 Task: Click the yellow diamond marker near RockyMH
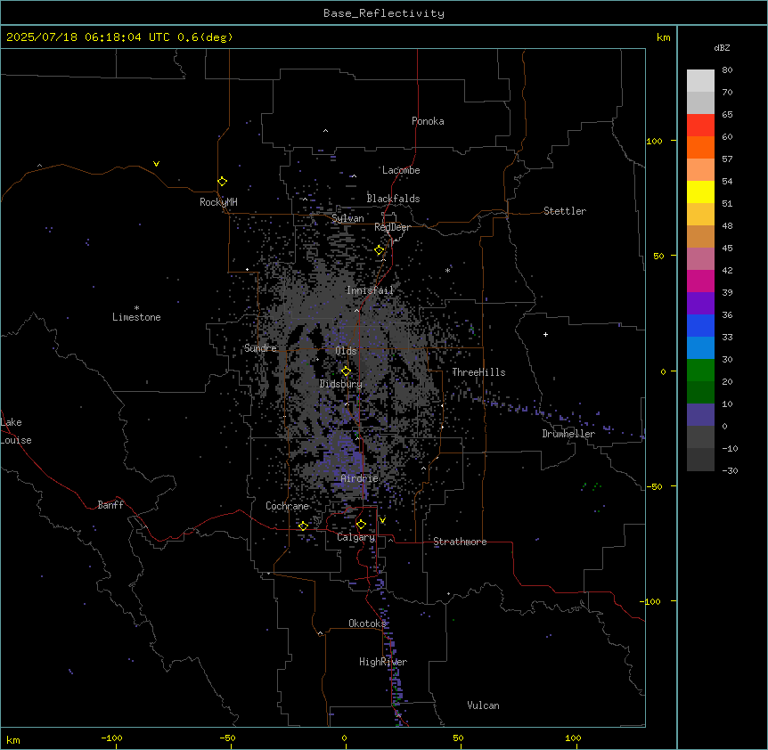coord(222,182)
